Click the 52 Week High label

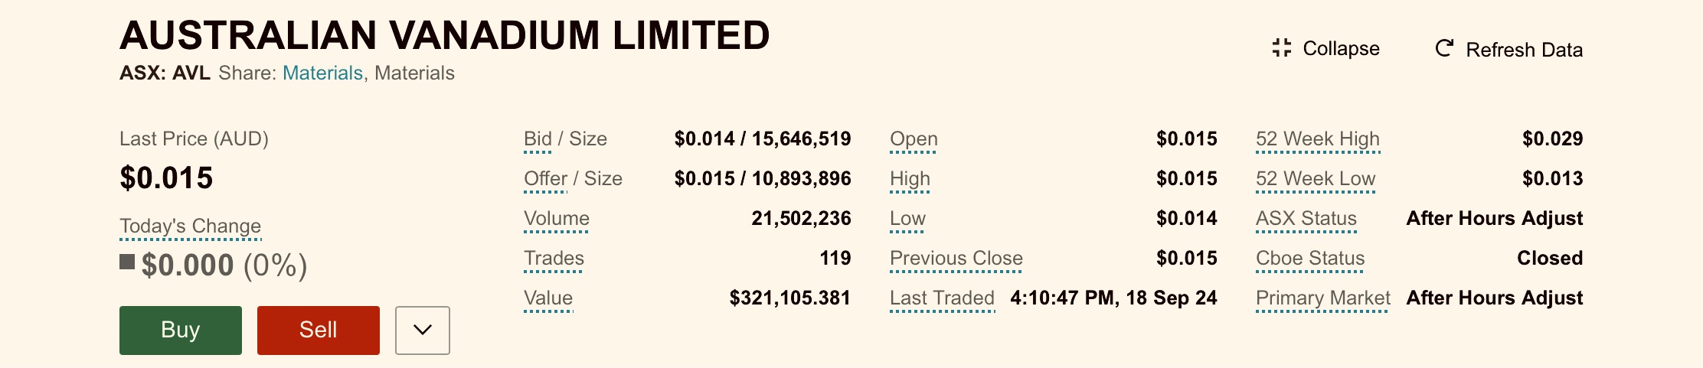point(1318,138)
